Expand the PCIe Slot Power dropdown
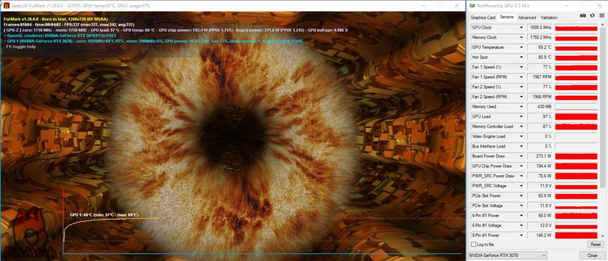The height and width of the screenshot is (261, 608). [522, 195]
